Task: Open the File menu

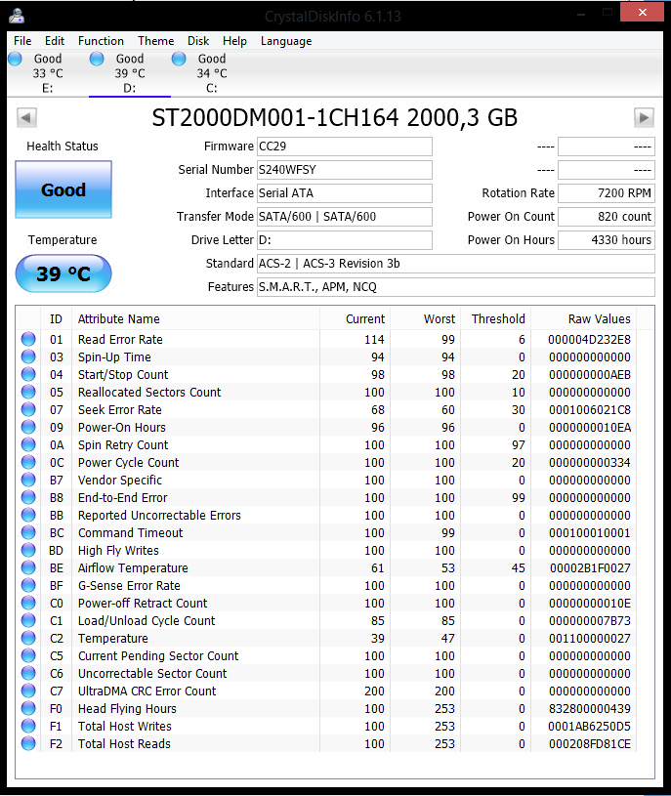Action: tap(22, 41)
